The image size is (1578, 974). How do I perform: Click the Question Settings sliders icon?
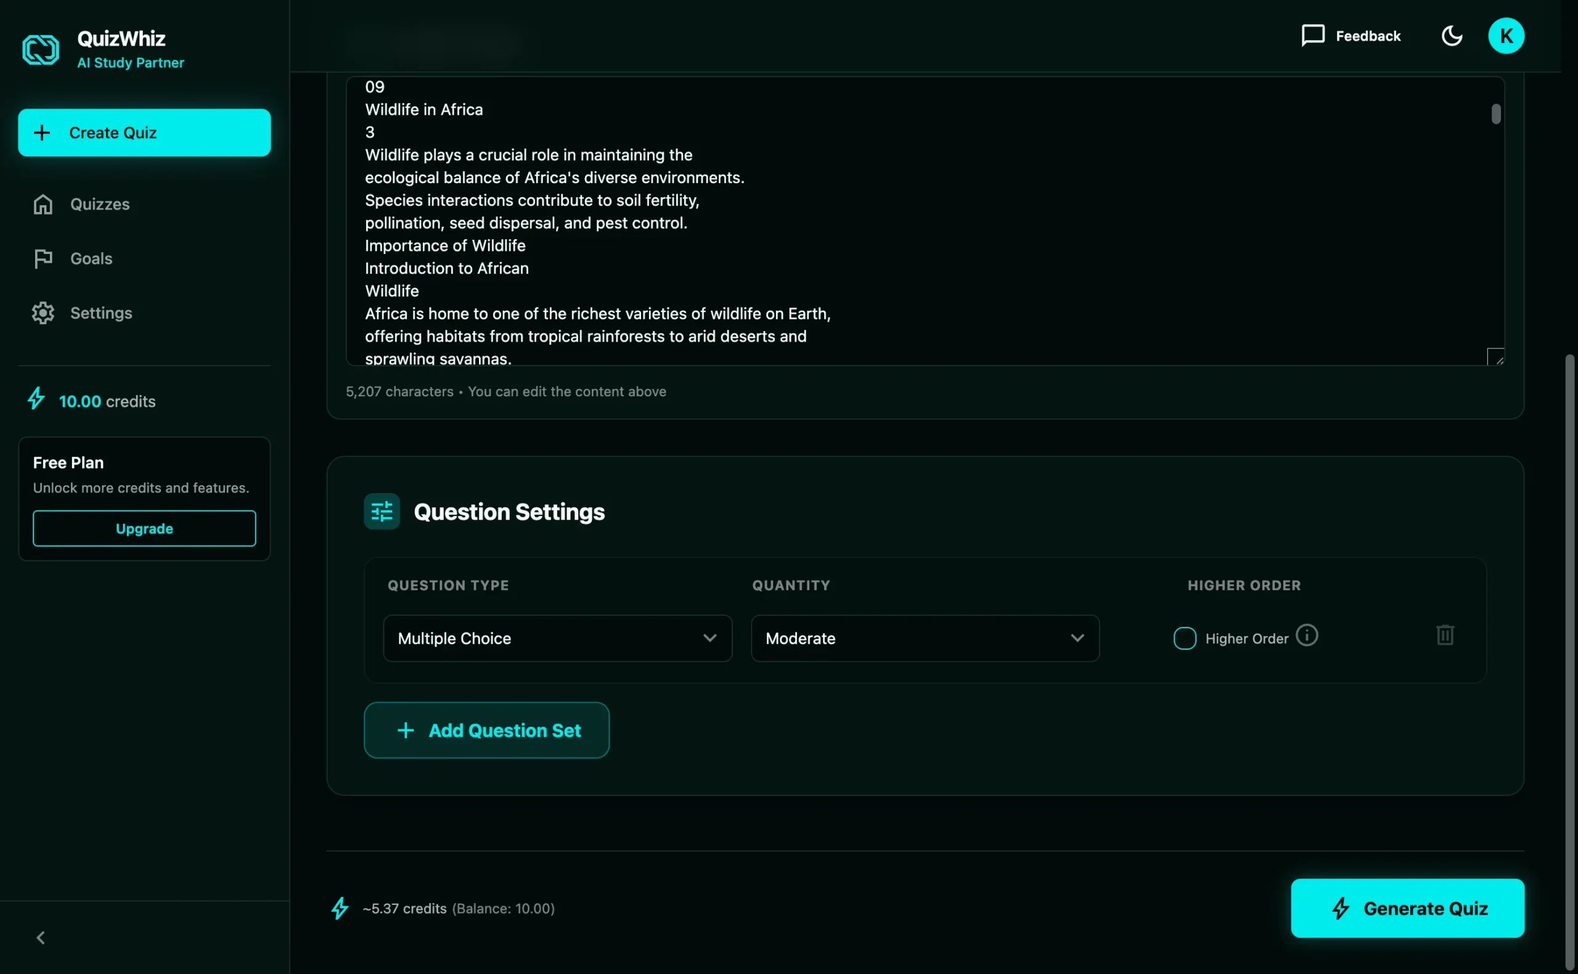(382, 512)
